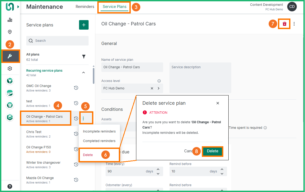Add a new service plan with plus button
Viewport: 305px width, 192px height.
[84, 25]
